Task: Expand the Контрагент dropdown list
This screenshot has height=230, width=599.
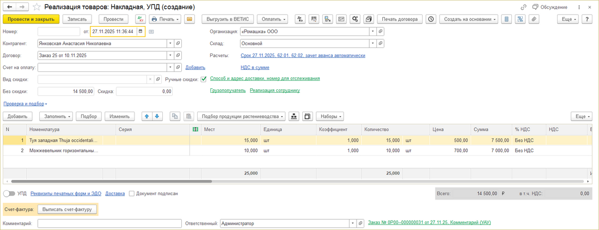Action: (x=170, y=43)
